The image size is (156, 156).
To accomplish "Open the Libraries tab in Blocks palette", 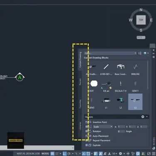I will point(80,126).
